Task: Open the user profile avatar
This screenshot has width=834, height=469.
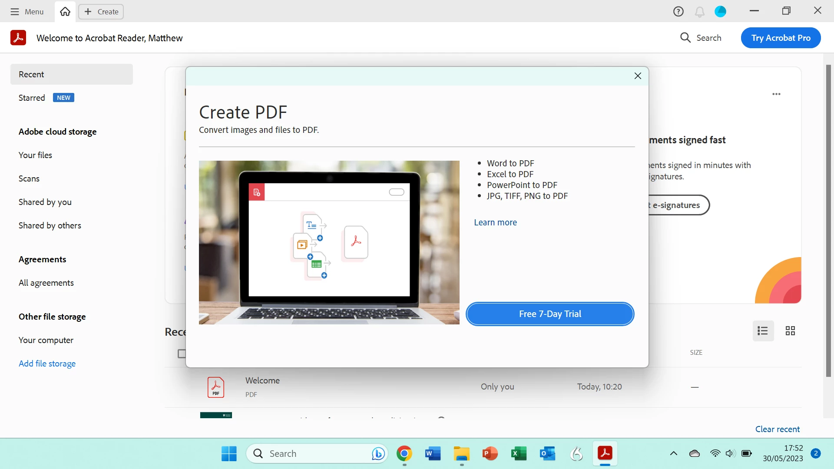Action: (720, 12)
